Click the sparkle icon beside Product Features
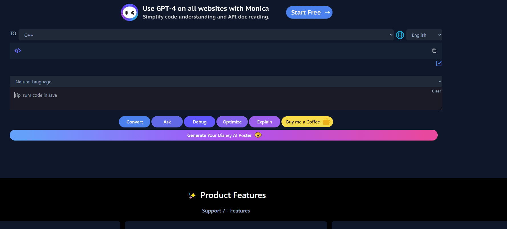This screenshot has height=229, width=507. (192, 195)
